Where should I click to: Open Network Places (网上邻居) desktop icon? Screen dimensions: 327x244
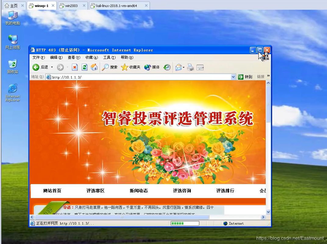coord(13,42)
